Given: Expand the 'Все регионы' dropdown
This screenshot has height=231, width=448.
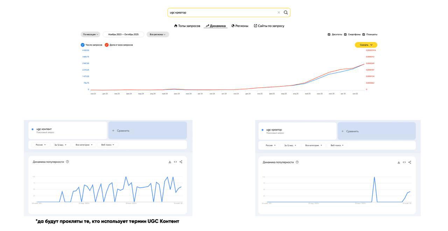Looking at the screenshot, I should [x=157, y=35].
